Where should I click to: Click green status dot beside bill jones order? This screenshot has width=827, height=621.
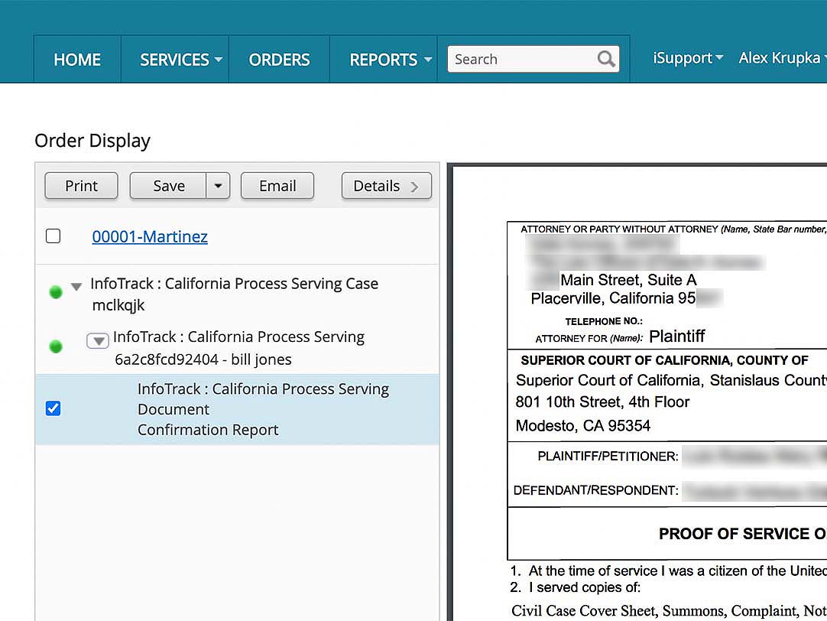[x=55, y=346]
